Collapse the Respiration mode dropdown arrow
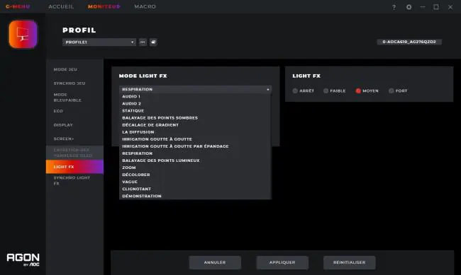This screenshot has width=461, height=275. click(x=268, y=89)
